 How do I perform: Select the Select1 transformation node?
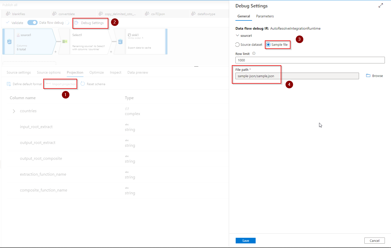pos(85,41)
